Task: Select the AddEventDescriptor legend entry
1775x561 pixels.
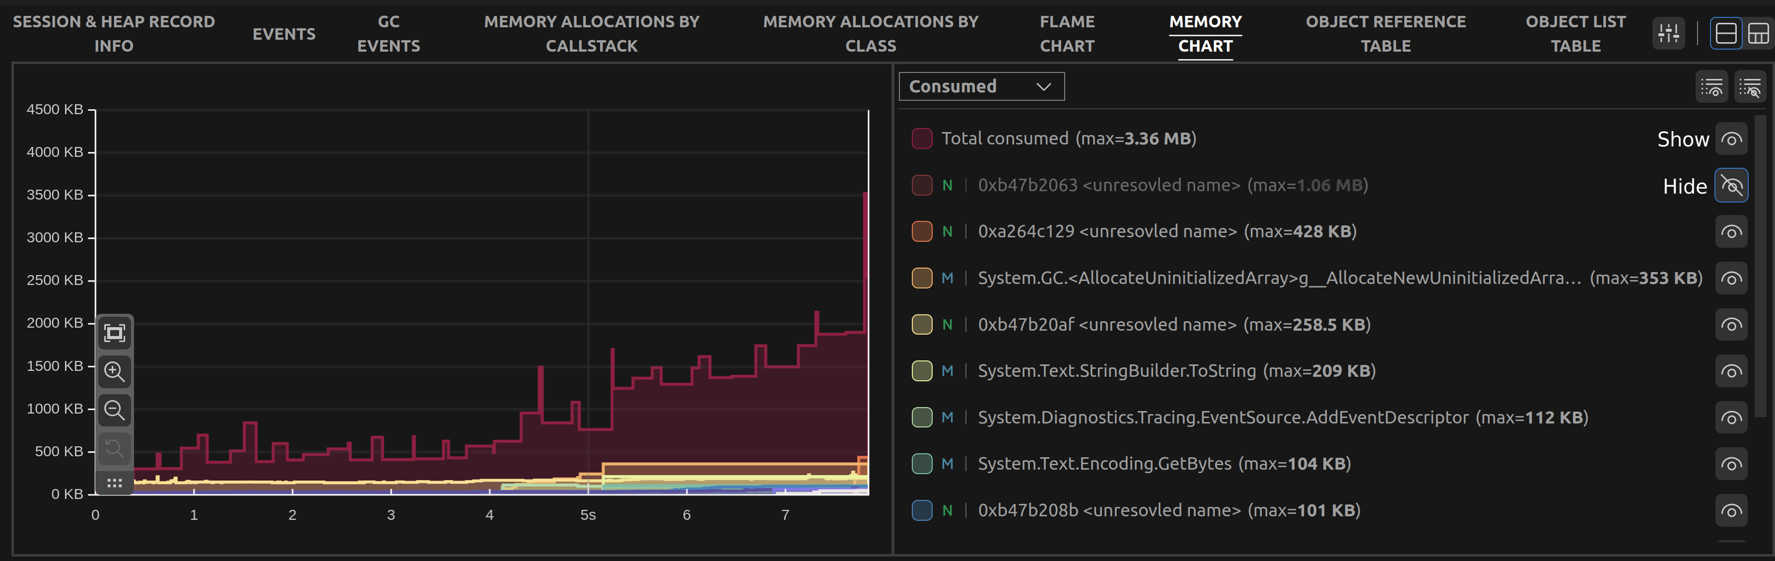Action: pyautogui.click(x=1223, y=418)
